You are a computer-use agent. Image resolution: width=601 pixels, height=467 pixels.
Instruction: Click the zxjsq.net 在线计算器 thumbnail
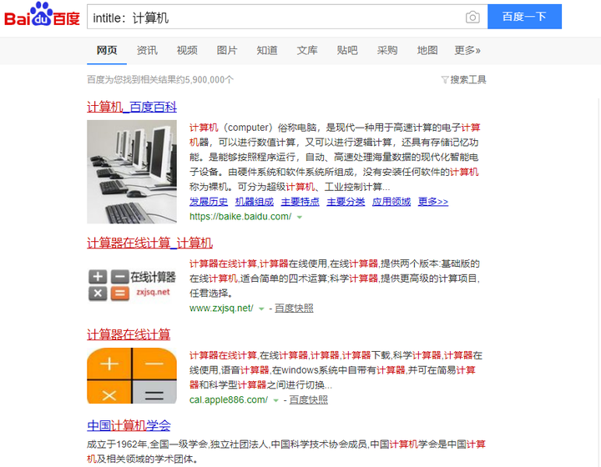tap(132, 285)
